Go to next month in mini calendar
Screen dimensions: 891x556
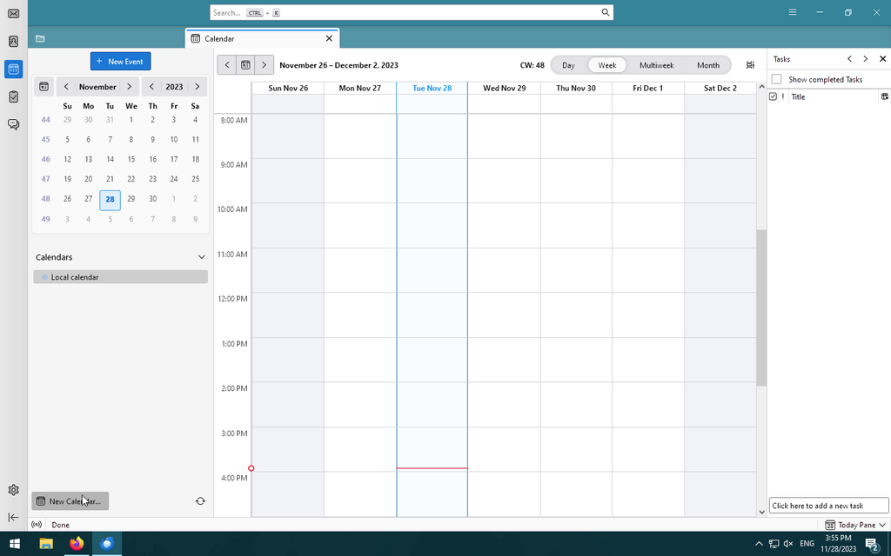(x=129, y=87)
